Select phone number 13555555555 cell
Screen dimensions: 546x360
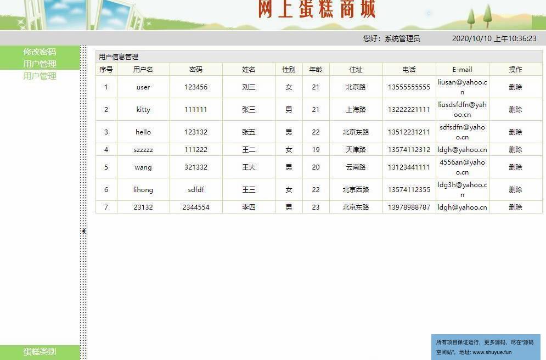click(x=409, y=87)
